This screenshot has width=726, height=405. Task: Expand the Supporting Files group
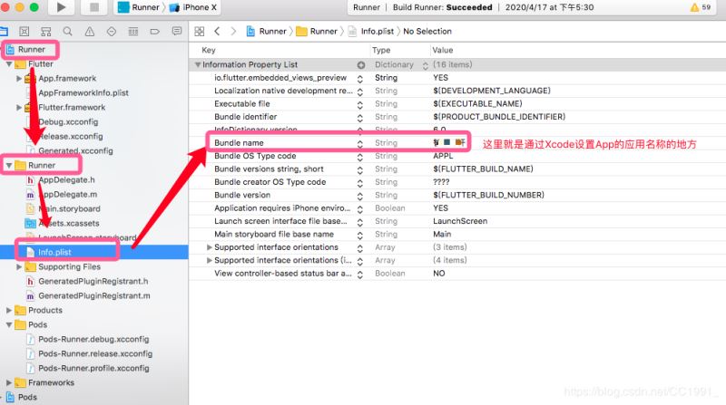click(19, 267)
